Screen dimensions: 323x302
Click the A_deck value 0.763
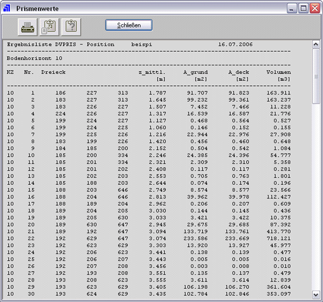241,176
